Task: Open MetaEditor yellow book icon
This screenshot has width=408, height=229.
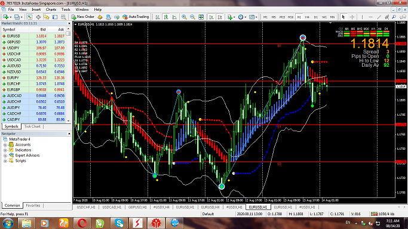Action: pyautogui.click(x=100, y=17)
